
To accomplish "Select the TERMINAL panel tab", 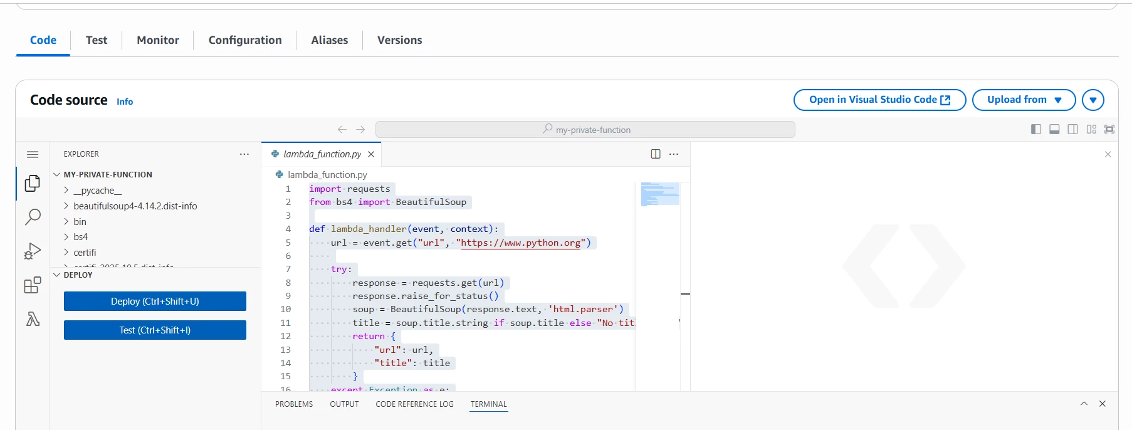I will pos(488,404).
